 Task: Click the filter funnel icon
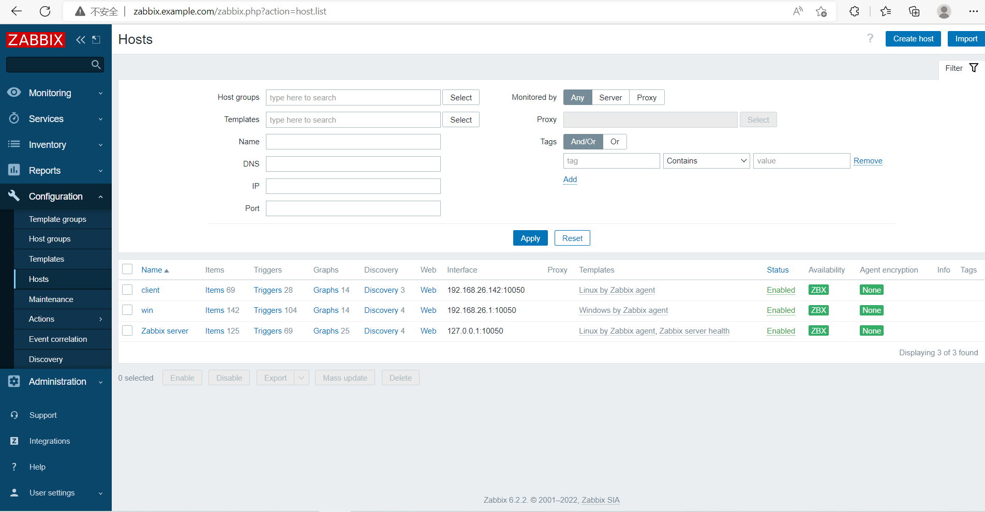[x=974, y=68]
